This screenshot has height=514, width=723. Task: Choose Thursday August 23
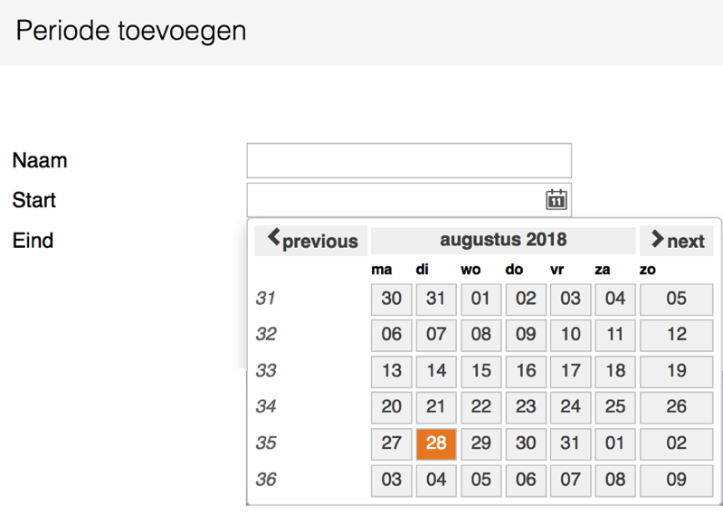coord(526,407)
